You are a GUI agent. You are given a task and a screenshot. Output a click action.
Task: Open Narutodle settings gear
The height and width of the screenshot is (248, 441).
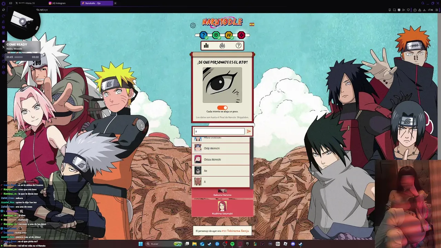(193, 25)
